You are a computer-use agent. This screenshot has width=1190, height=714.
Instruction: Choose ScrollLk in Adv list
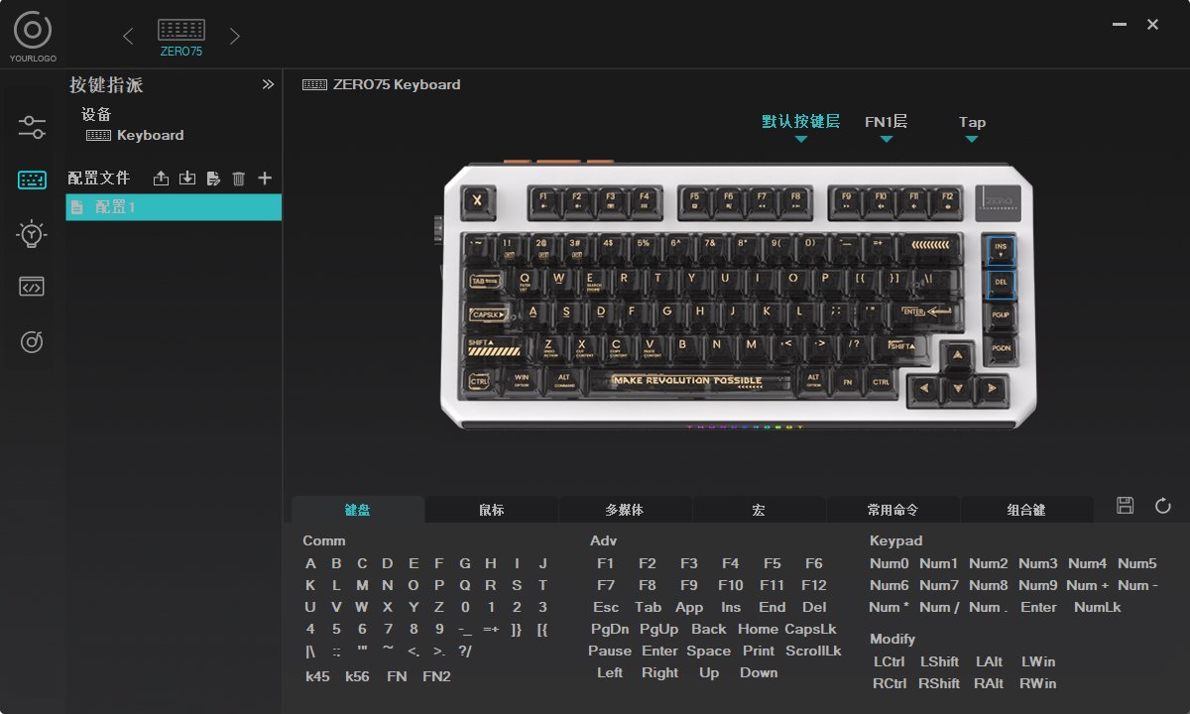[x=814, y=651]
